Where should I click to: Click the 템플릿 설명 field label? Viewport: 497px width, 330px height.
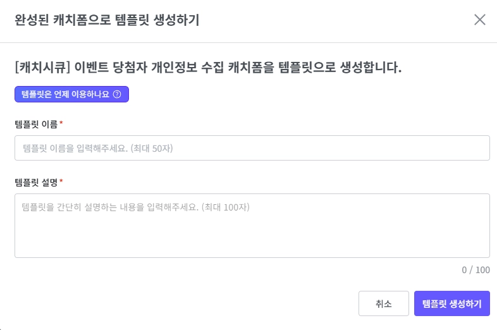35,182
